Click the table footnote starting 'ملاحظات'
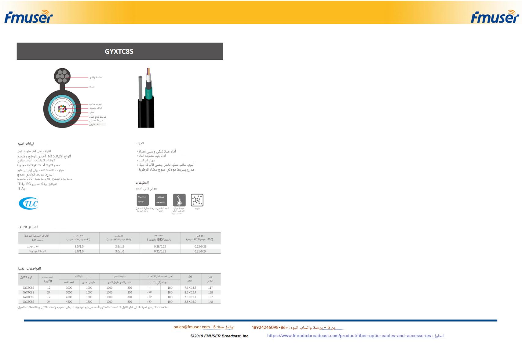Screen dimensions: 522x357 coord(92,307)
